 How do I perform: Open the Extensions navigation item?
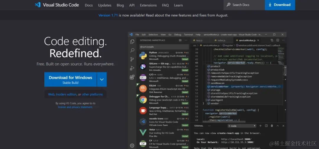[x=148, y=5]
